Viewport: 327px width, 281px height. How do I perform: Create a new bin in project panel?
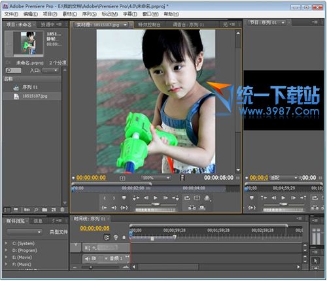coord(44,210)
